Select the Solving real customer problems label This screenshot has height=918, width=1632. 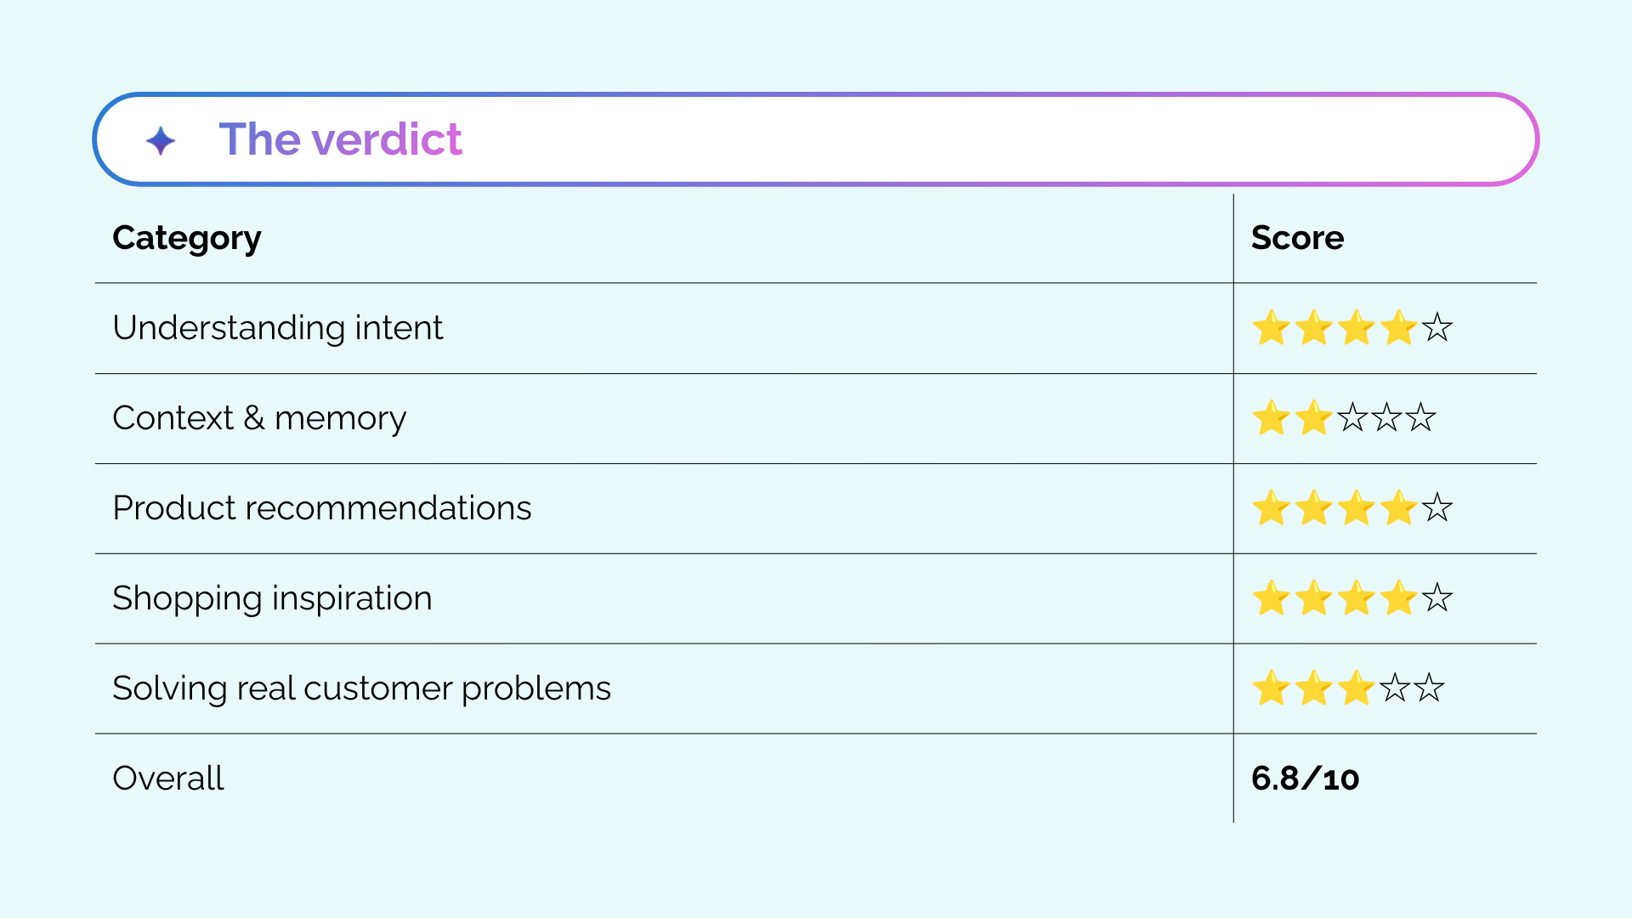(362, 688)
